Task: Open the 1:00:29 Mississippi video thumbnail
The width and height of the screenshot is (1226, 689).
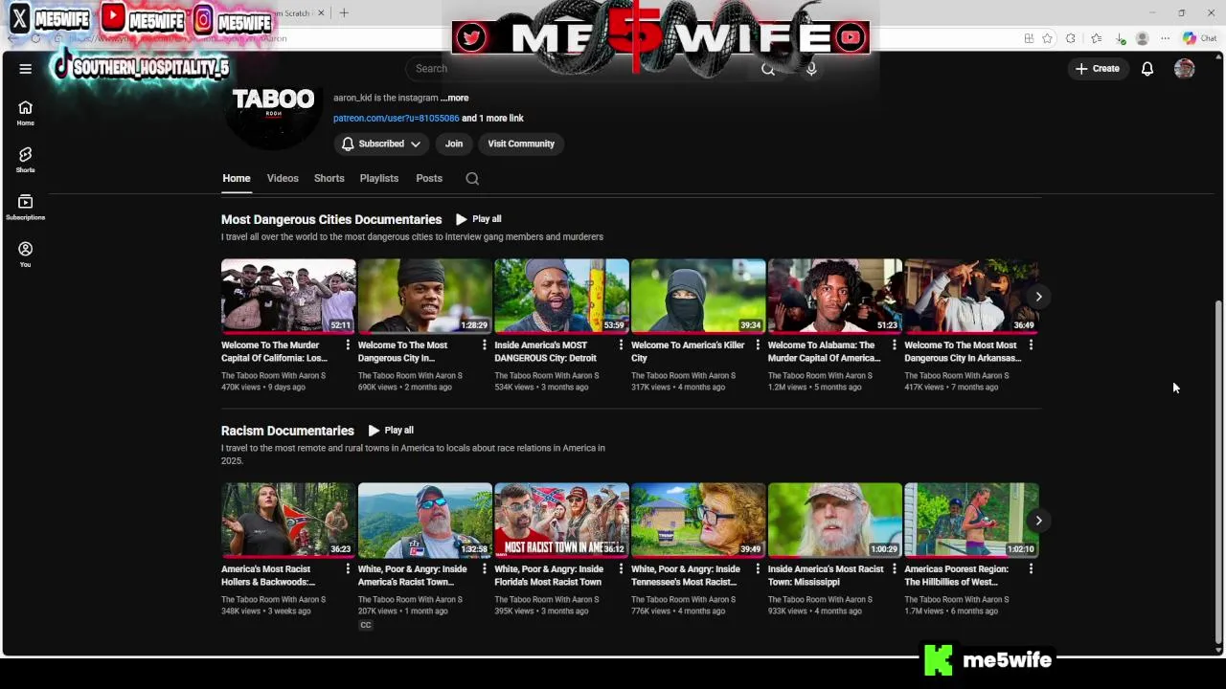Action: pyautogui.click(x=835, y=520)
